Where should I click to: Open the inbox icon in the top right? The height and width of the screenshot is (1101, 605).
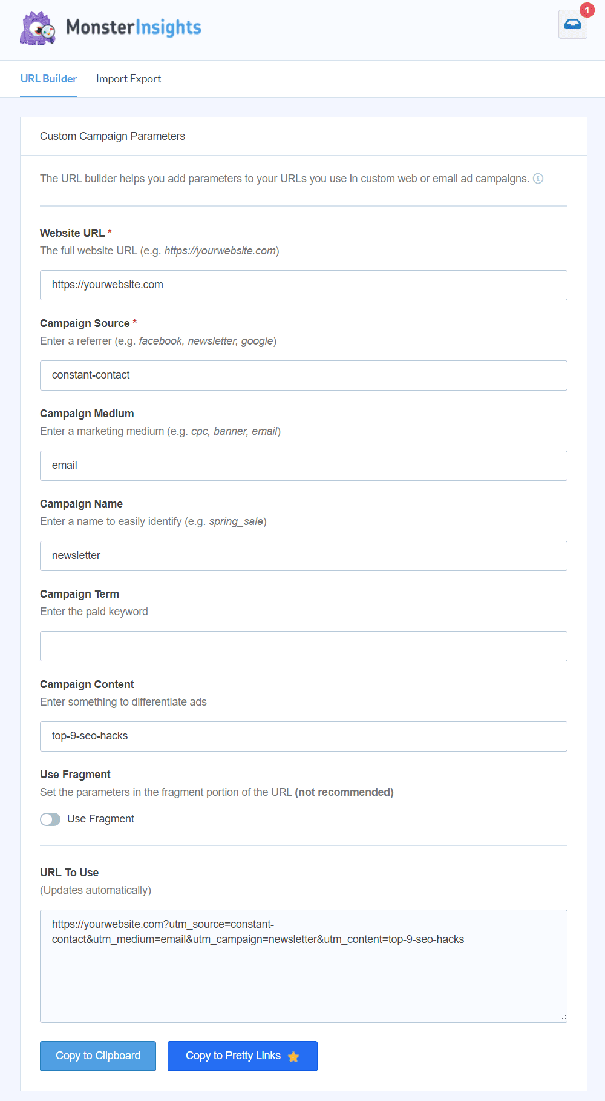572,24
